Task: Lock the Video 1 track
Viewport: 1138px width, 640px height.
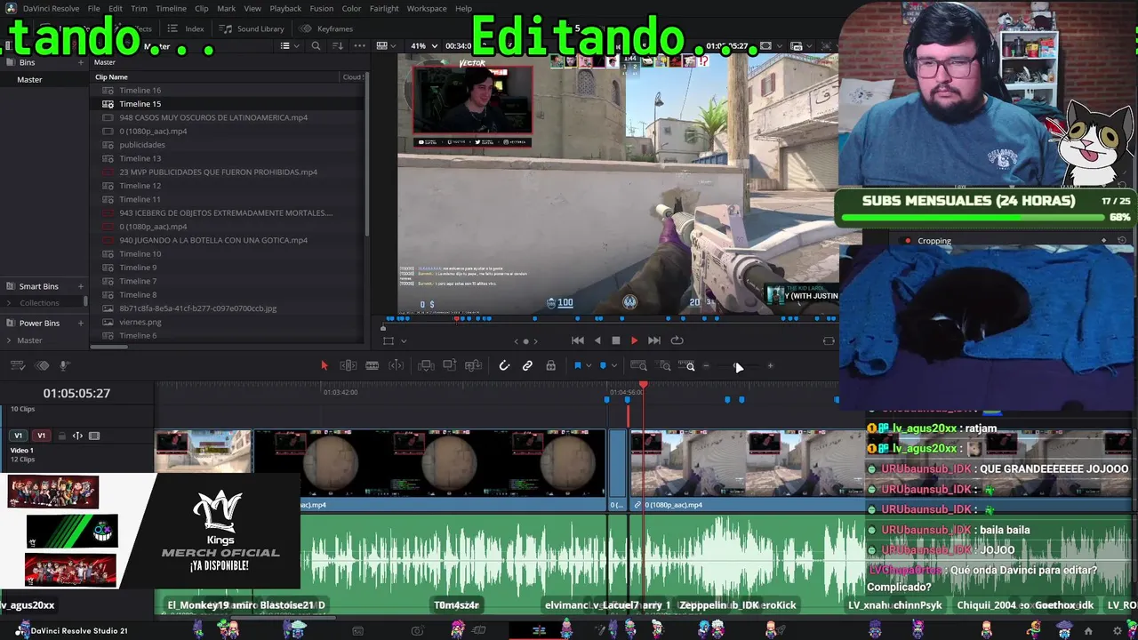Action: click(x=61, y=436)
